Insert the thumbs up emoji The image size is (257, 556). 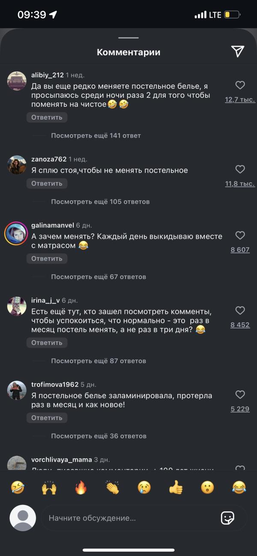176,487
